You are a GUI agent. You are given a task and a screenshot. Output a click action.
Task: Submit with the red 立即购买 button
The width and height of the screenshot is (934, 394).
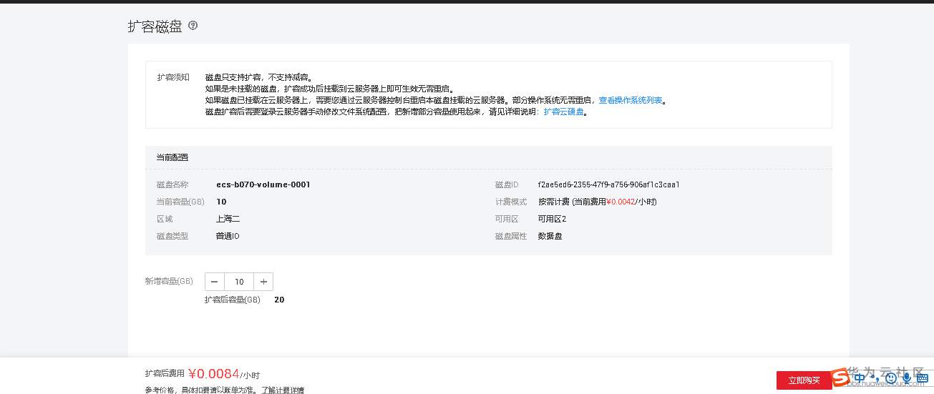[x=804, y=380]
